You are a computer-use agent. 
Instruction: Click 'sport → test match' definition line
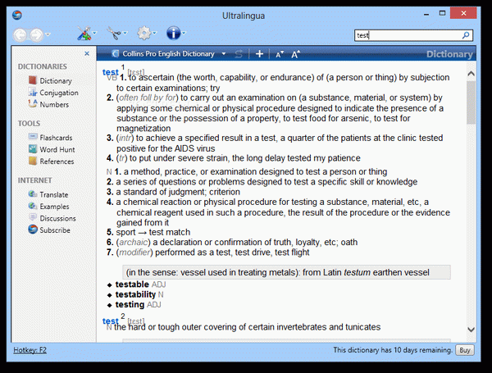point(148,233)
